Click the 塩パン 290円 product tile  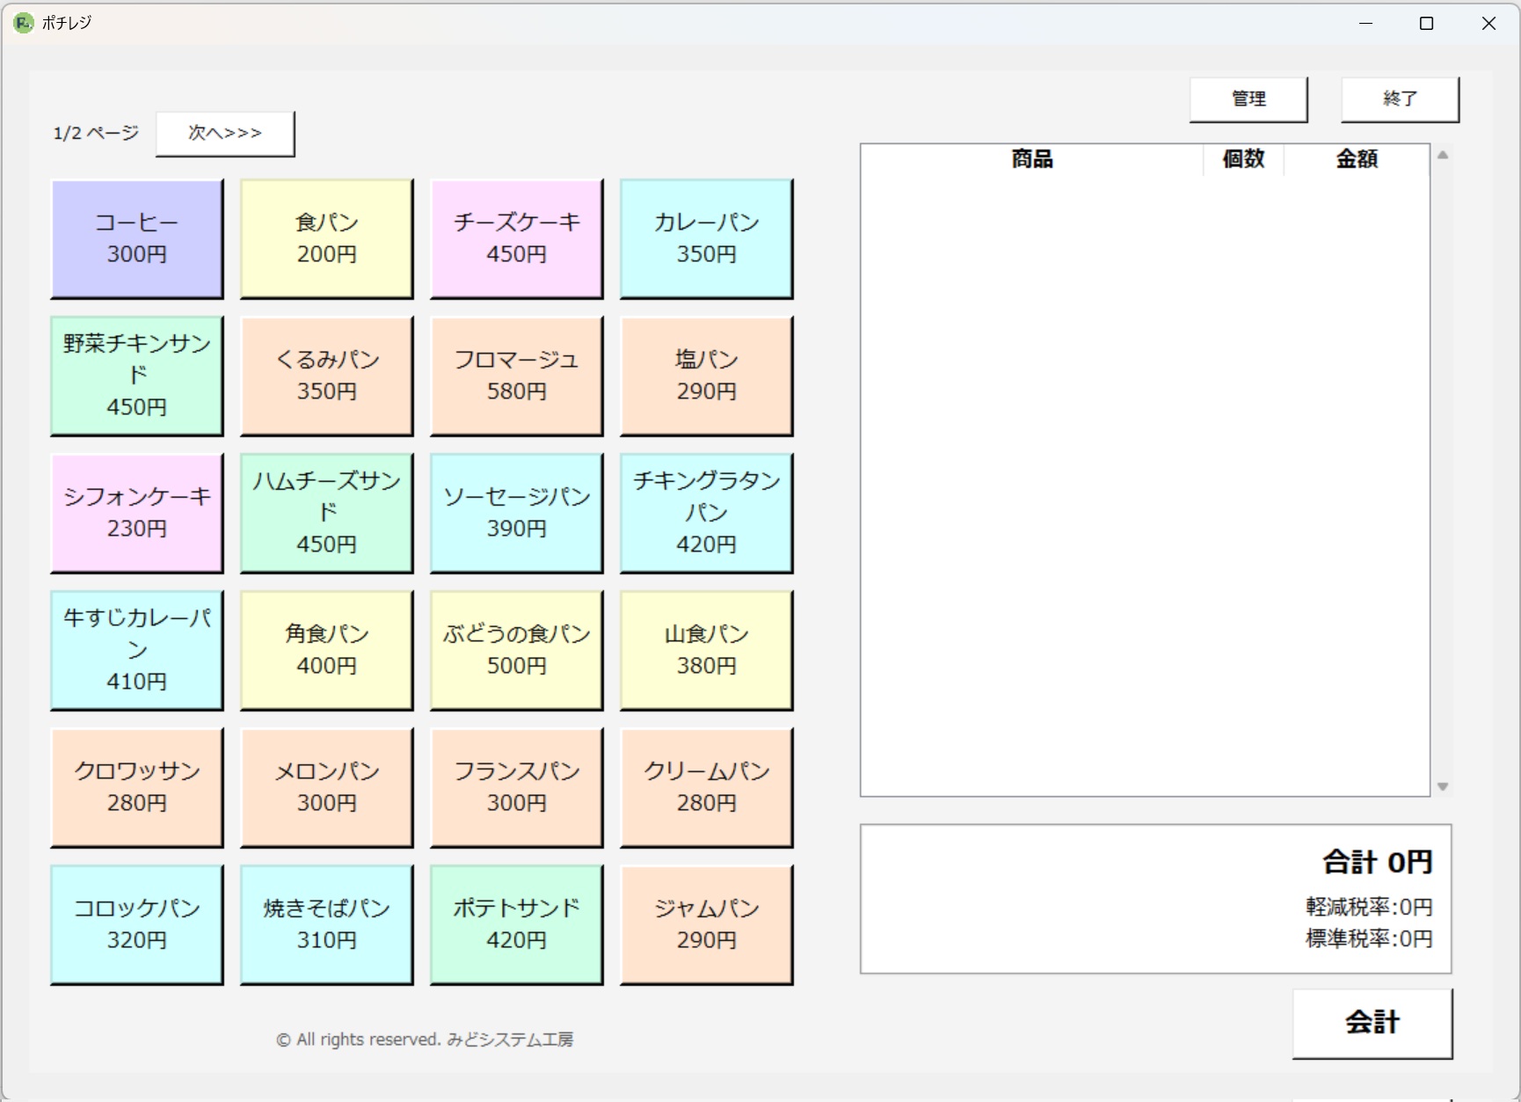coord(706,376)
